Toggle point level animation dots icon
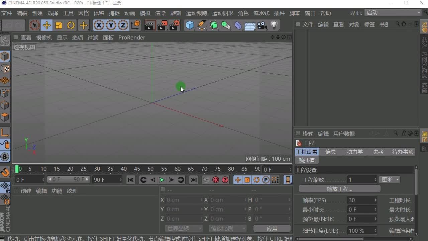428x241 pixels. [275, 180]
